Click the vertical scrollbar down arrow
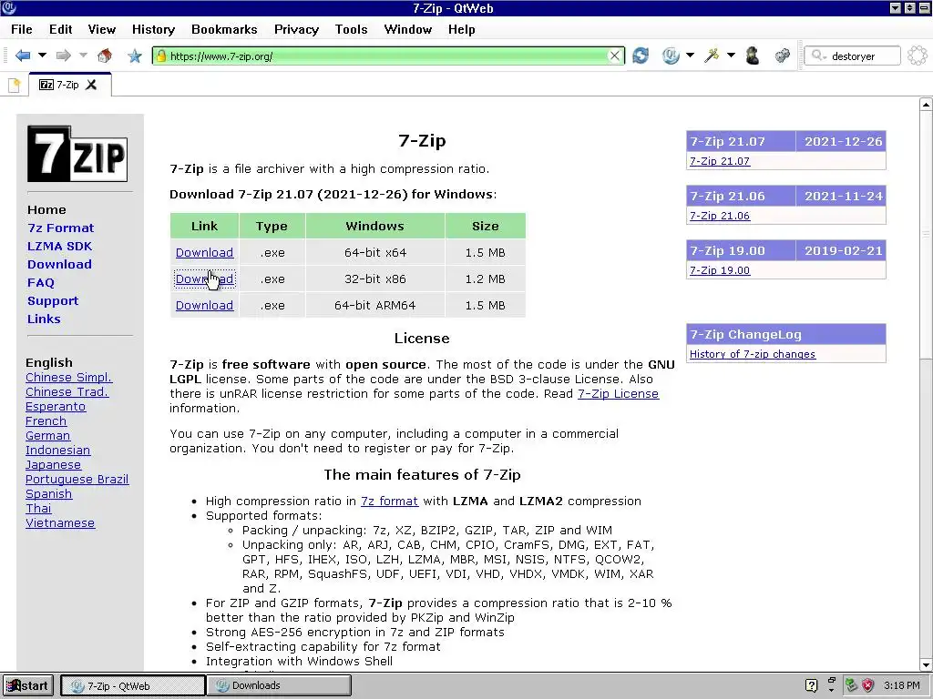 (x=926, y=664)
